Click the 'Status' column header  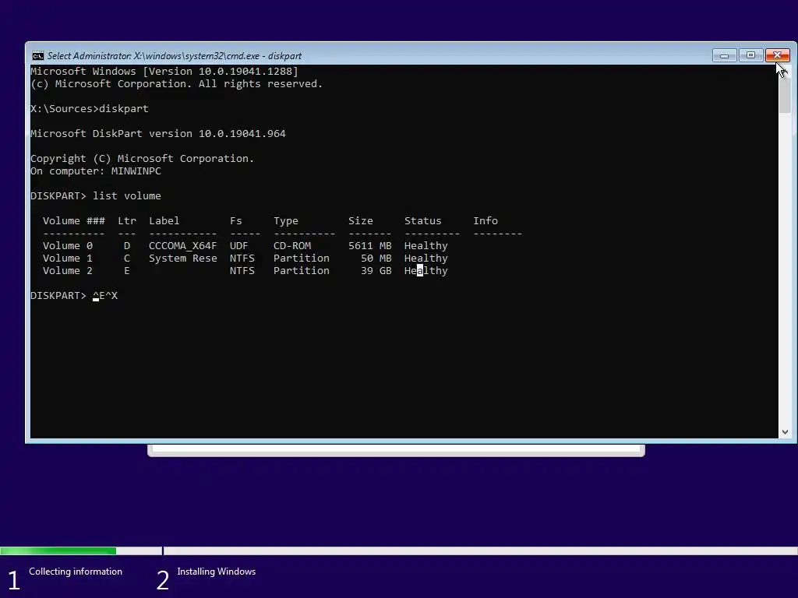(422, 220)
